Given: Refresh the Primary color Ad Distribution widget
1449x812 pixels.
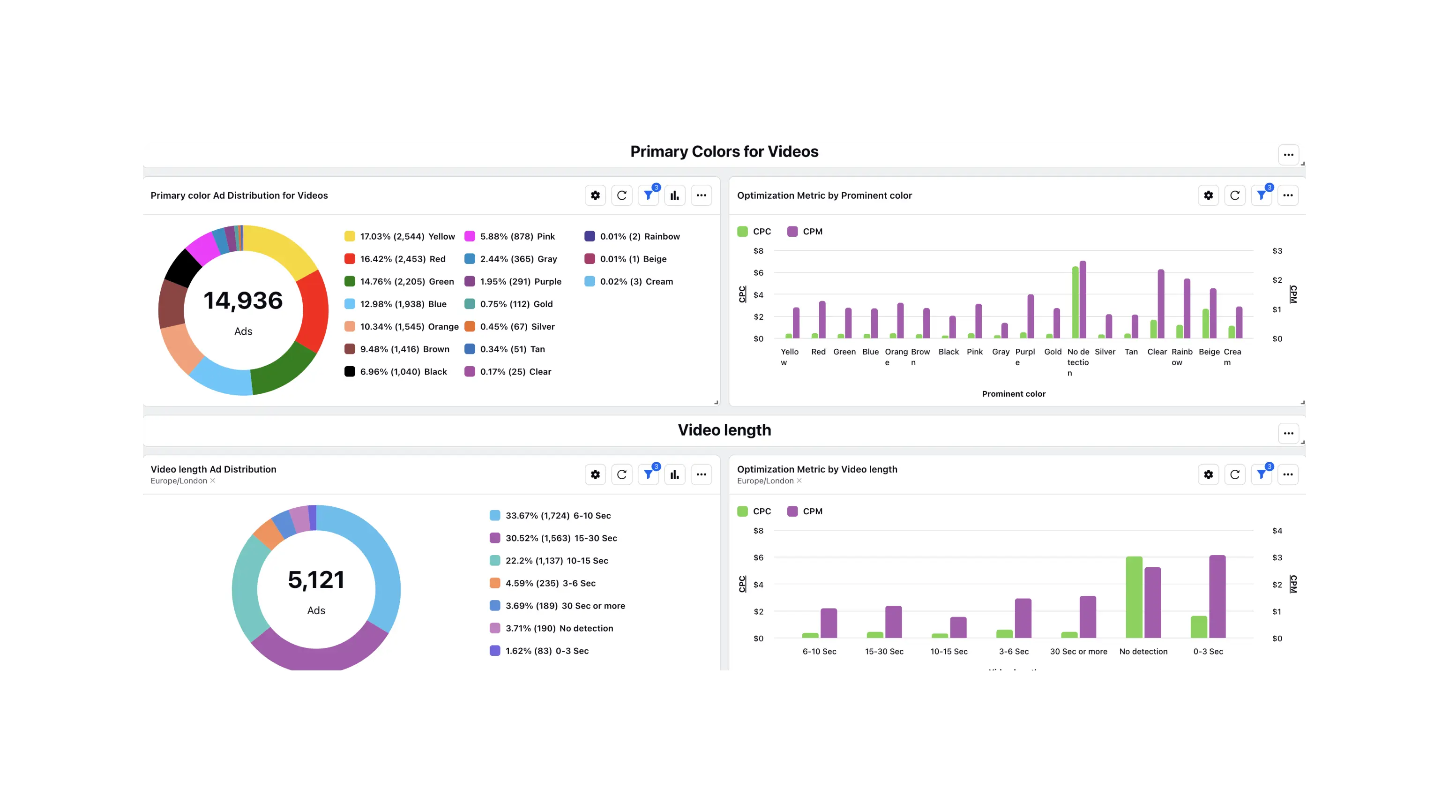Looking at the screenshot, I should (621, 195).
